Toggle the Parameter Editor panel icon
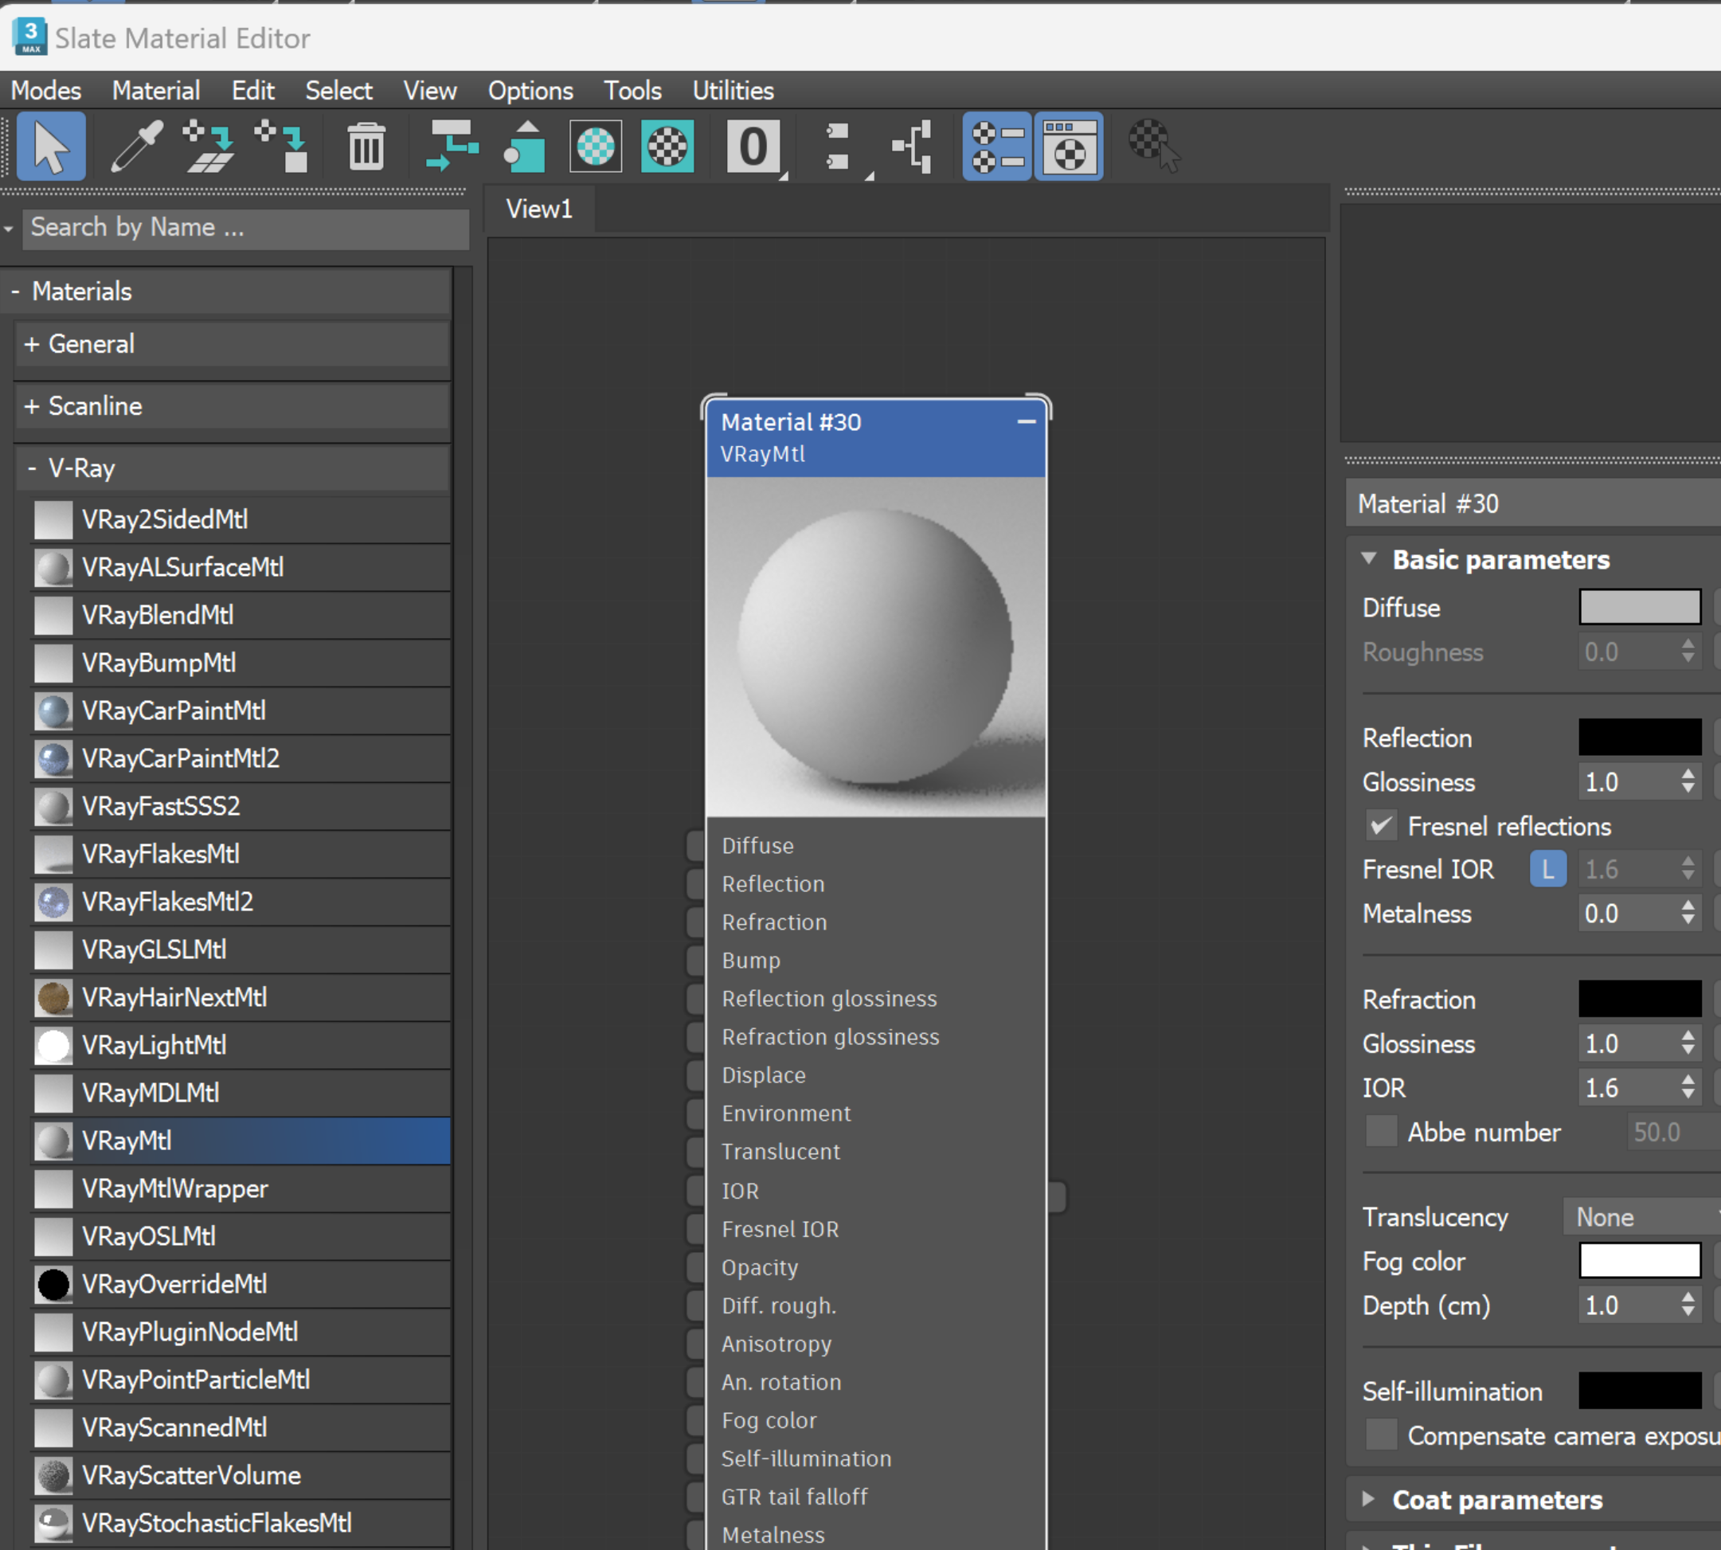 (x=1069, y=147)
